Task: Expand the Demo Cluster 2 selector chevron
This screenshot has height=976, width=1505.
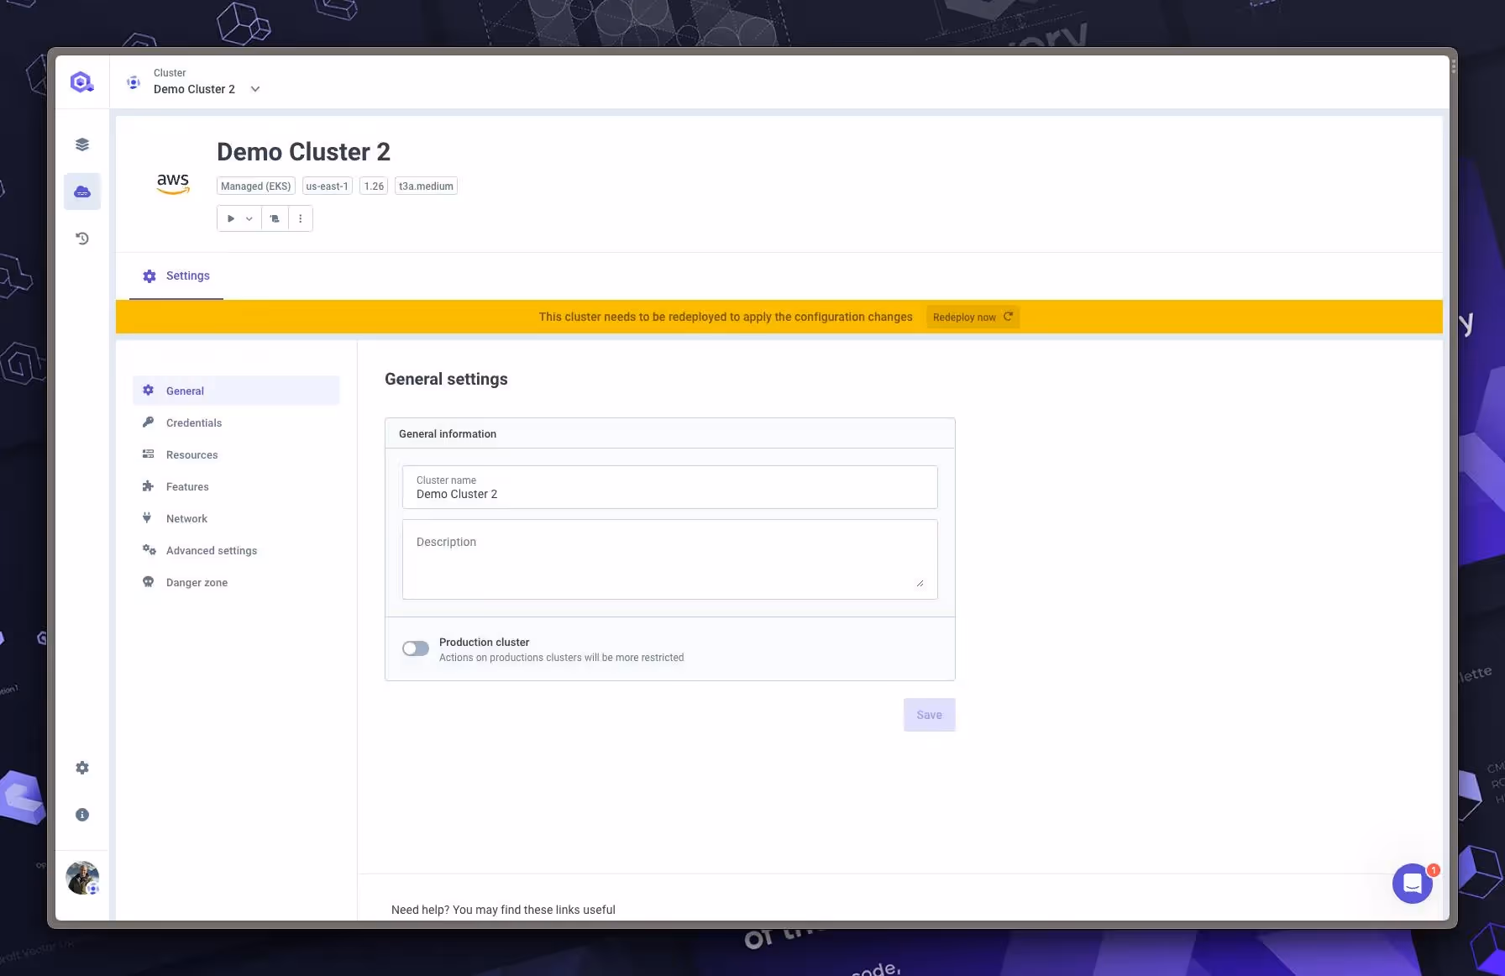Action: [254, 88]
